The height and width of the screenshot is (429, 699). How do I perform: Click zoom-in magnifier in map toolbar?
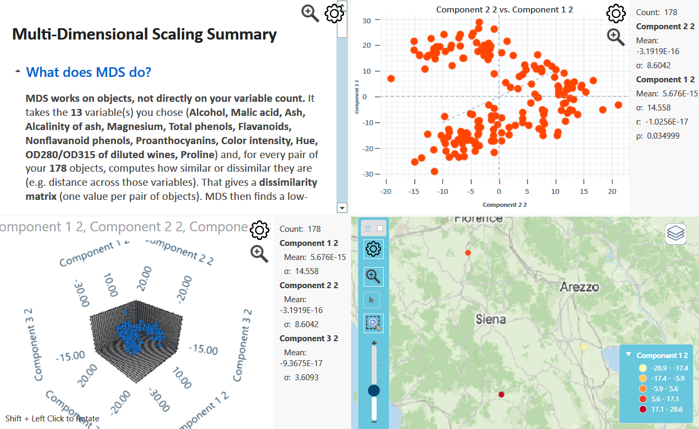[x=373, y=276]
